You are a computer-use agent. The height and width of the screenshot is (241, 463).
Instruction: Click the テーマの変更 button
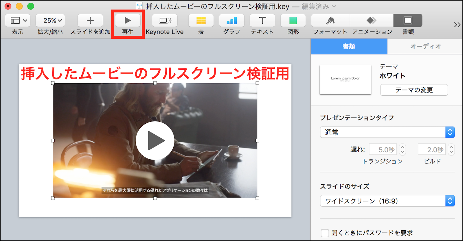click(x=414, y=90)
